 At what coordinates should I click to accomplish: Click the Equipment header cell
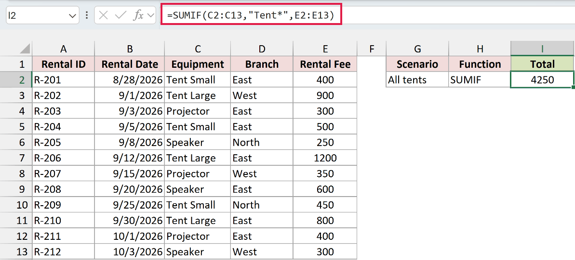(x=198, y=64)
